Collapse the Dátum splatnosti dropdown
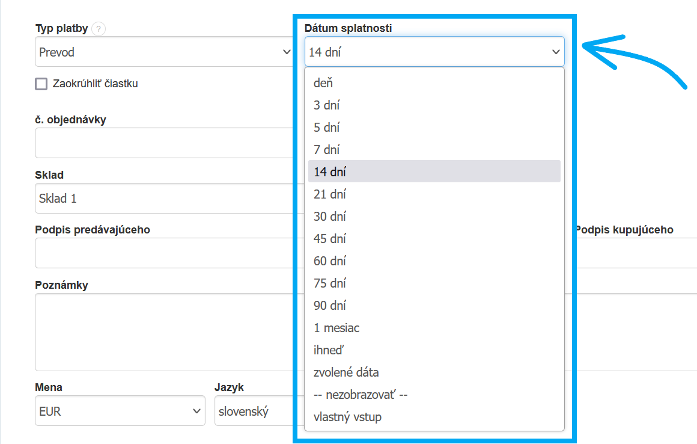This screenshot has height=444, width=697. click(x=434, y=52)
